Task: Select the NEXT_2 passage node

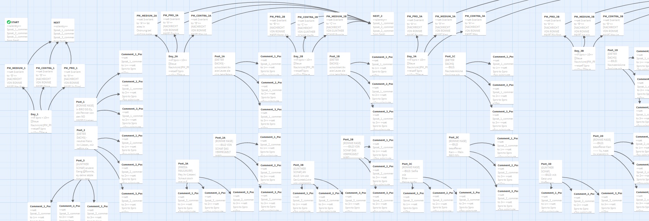Action: click(x=382, y=24)
